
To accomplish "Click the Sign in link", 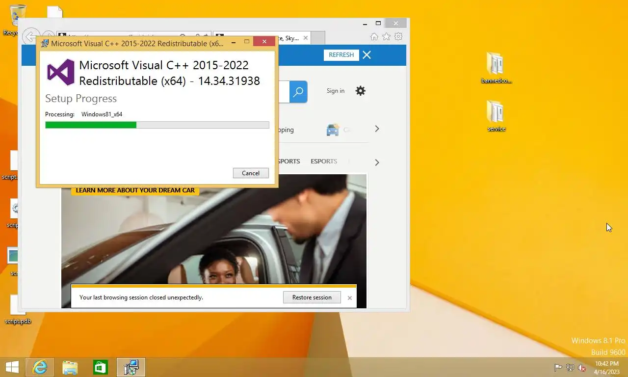I will click(336, 91).
